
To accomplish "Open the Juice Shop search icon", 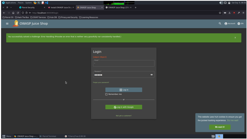I will [220, 23].
